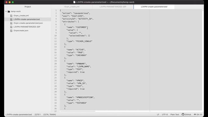Change the Plain Text grammar selector

tap(175, 114)
